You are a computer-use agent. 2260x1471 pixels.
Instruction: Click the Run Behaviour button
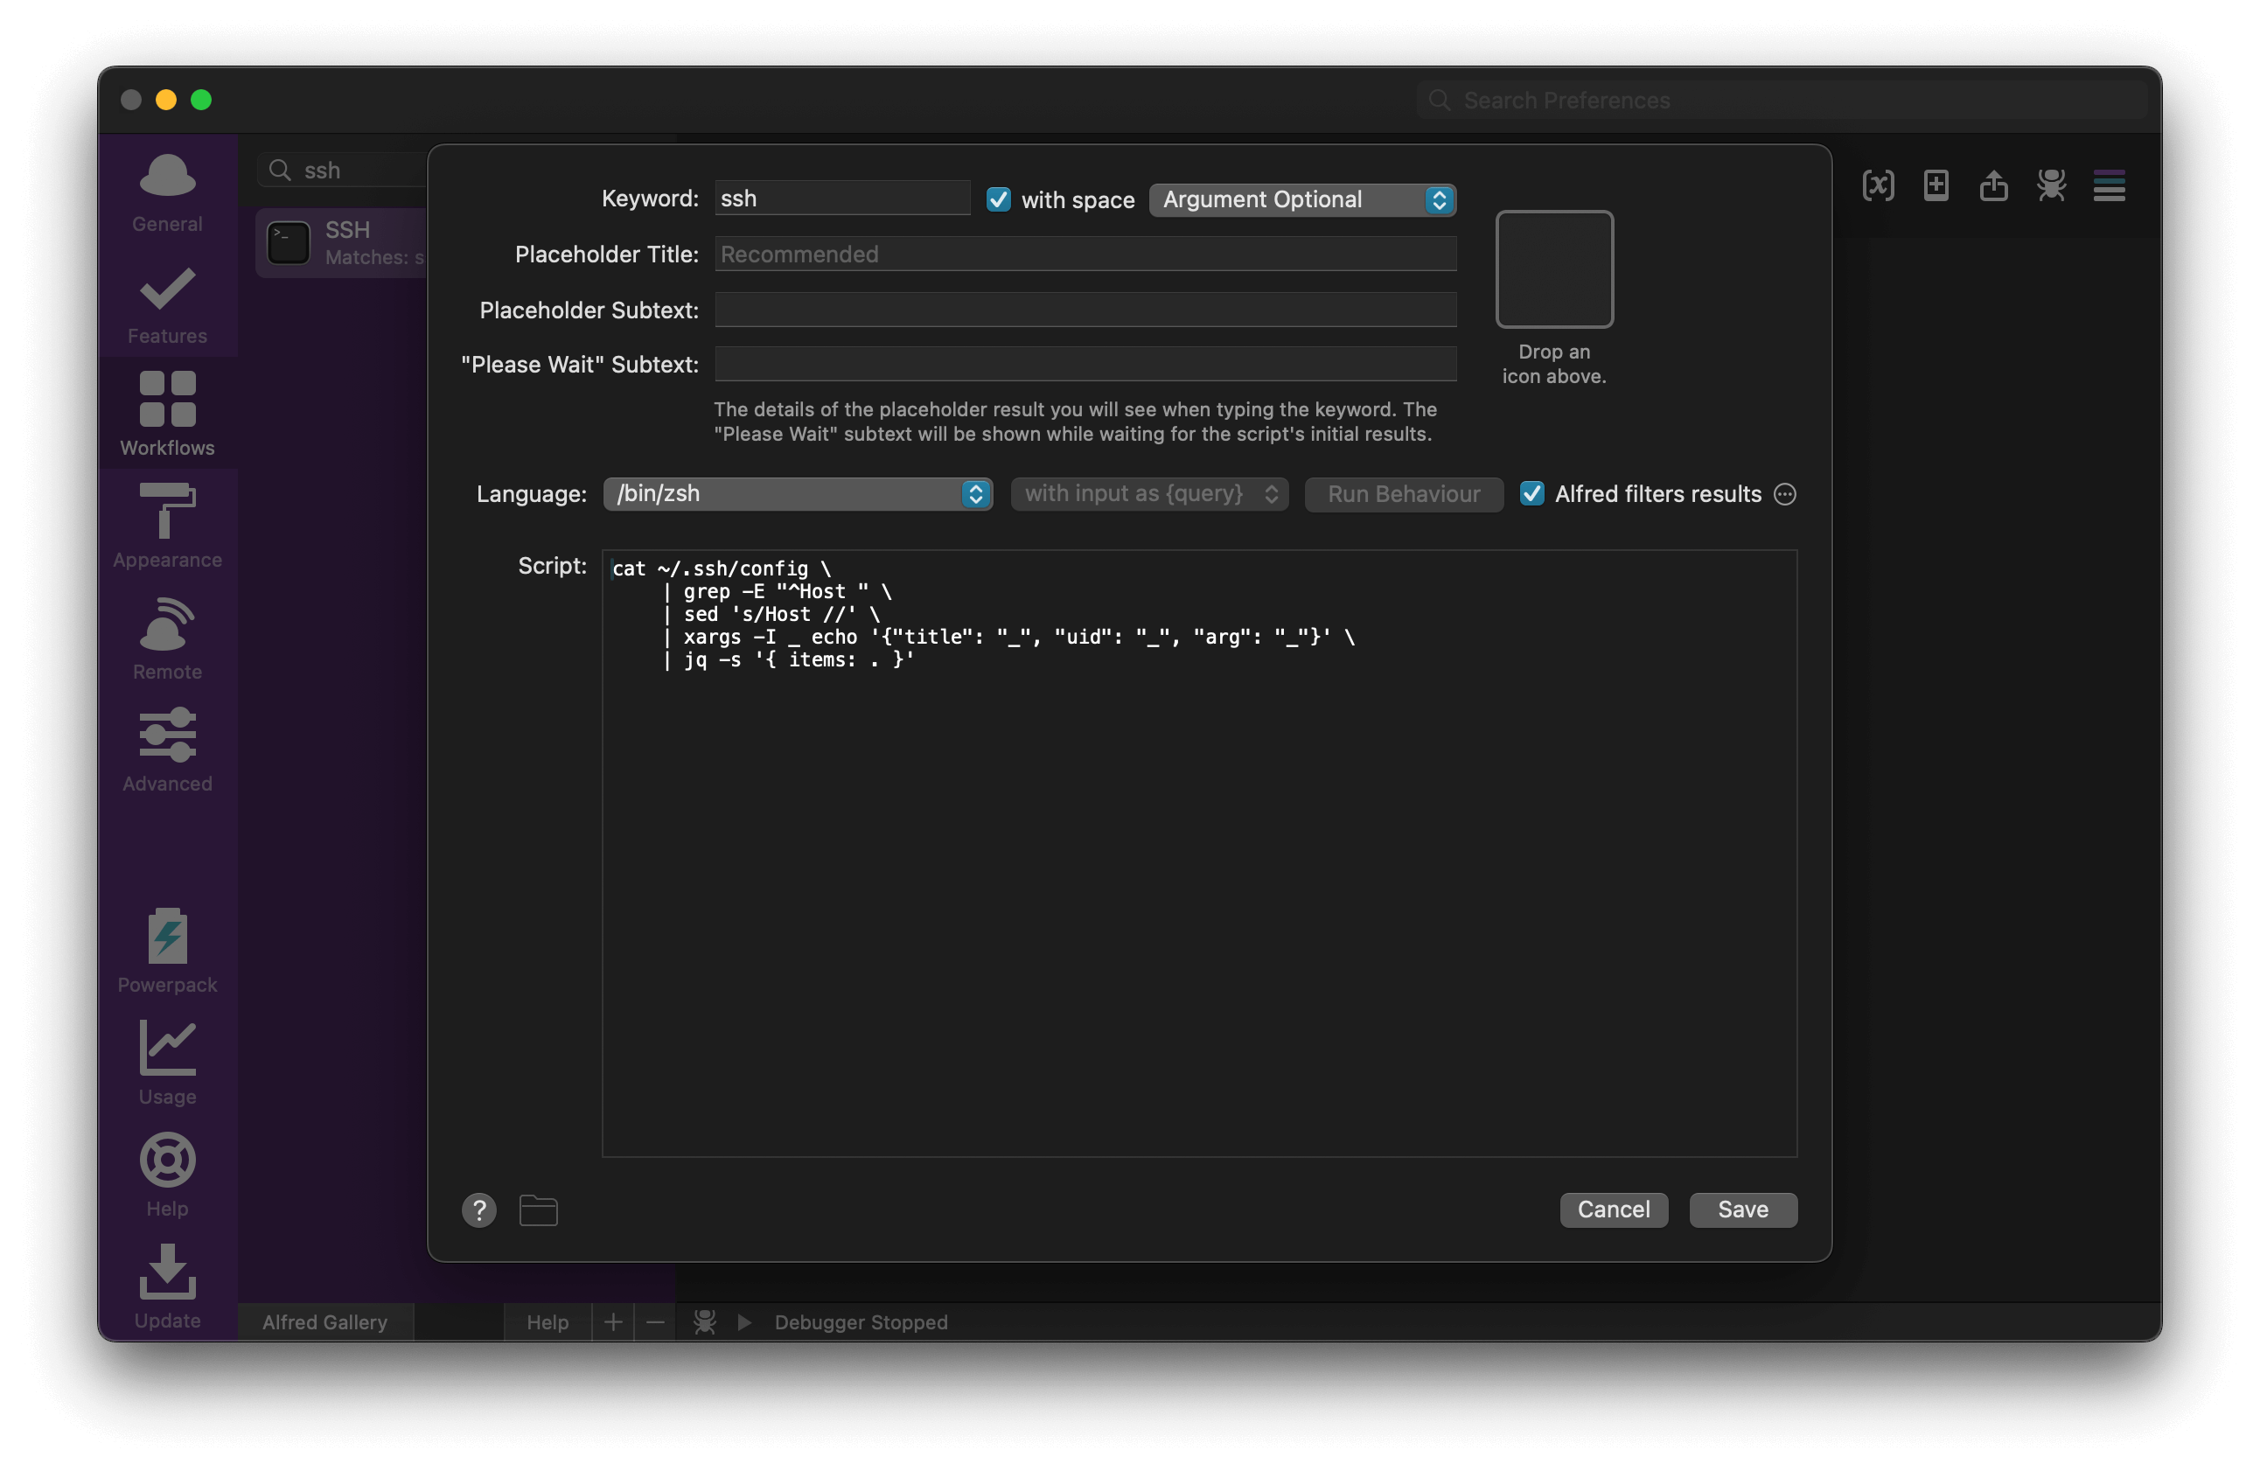[x=1404, y=494]
